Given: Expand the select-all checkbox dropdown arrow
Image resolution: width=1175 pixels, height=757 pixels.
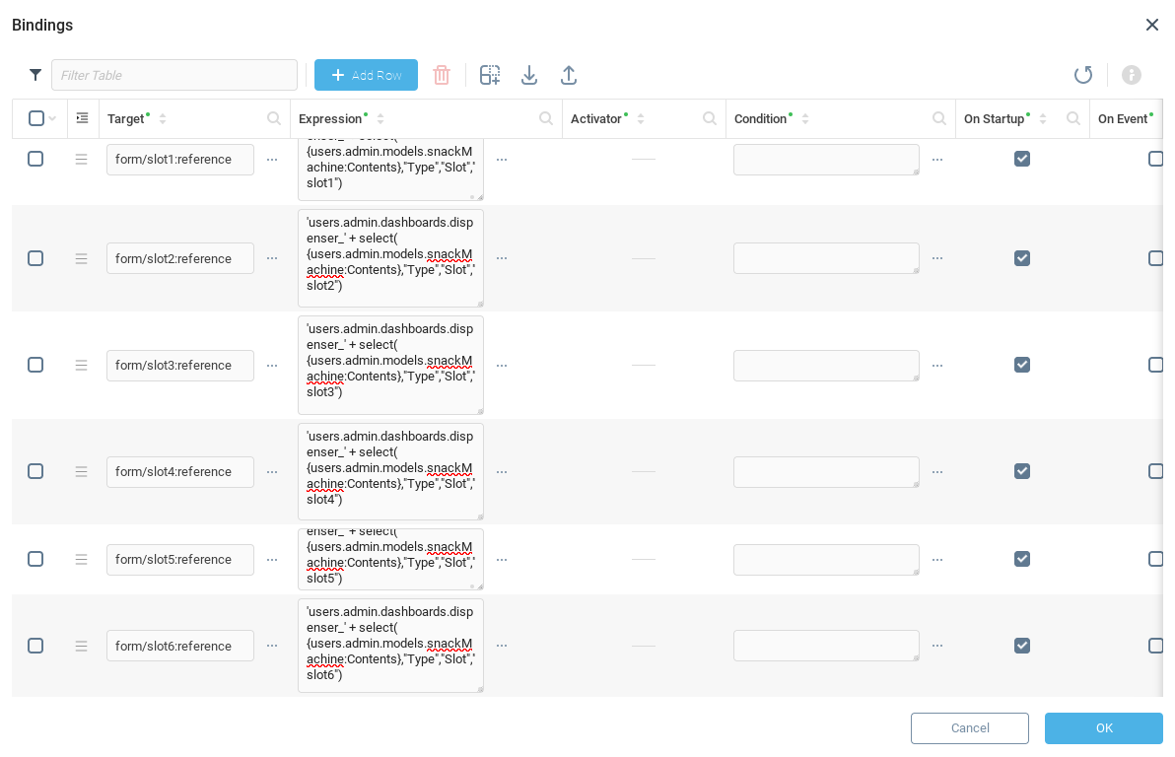Looking at the screenshot, I should 52,119.
